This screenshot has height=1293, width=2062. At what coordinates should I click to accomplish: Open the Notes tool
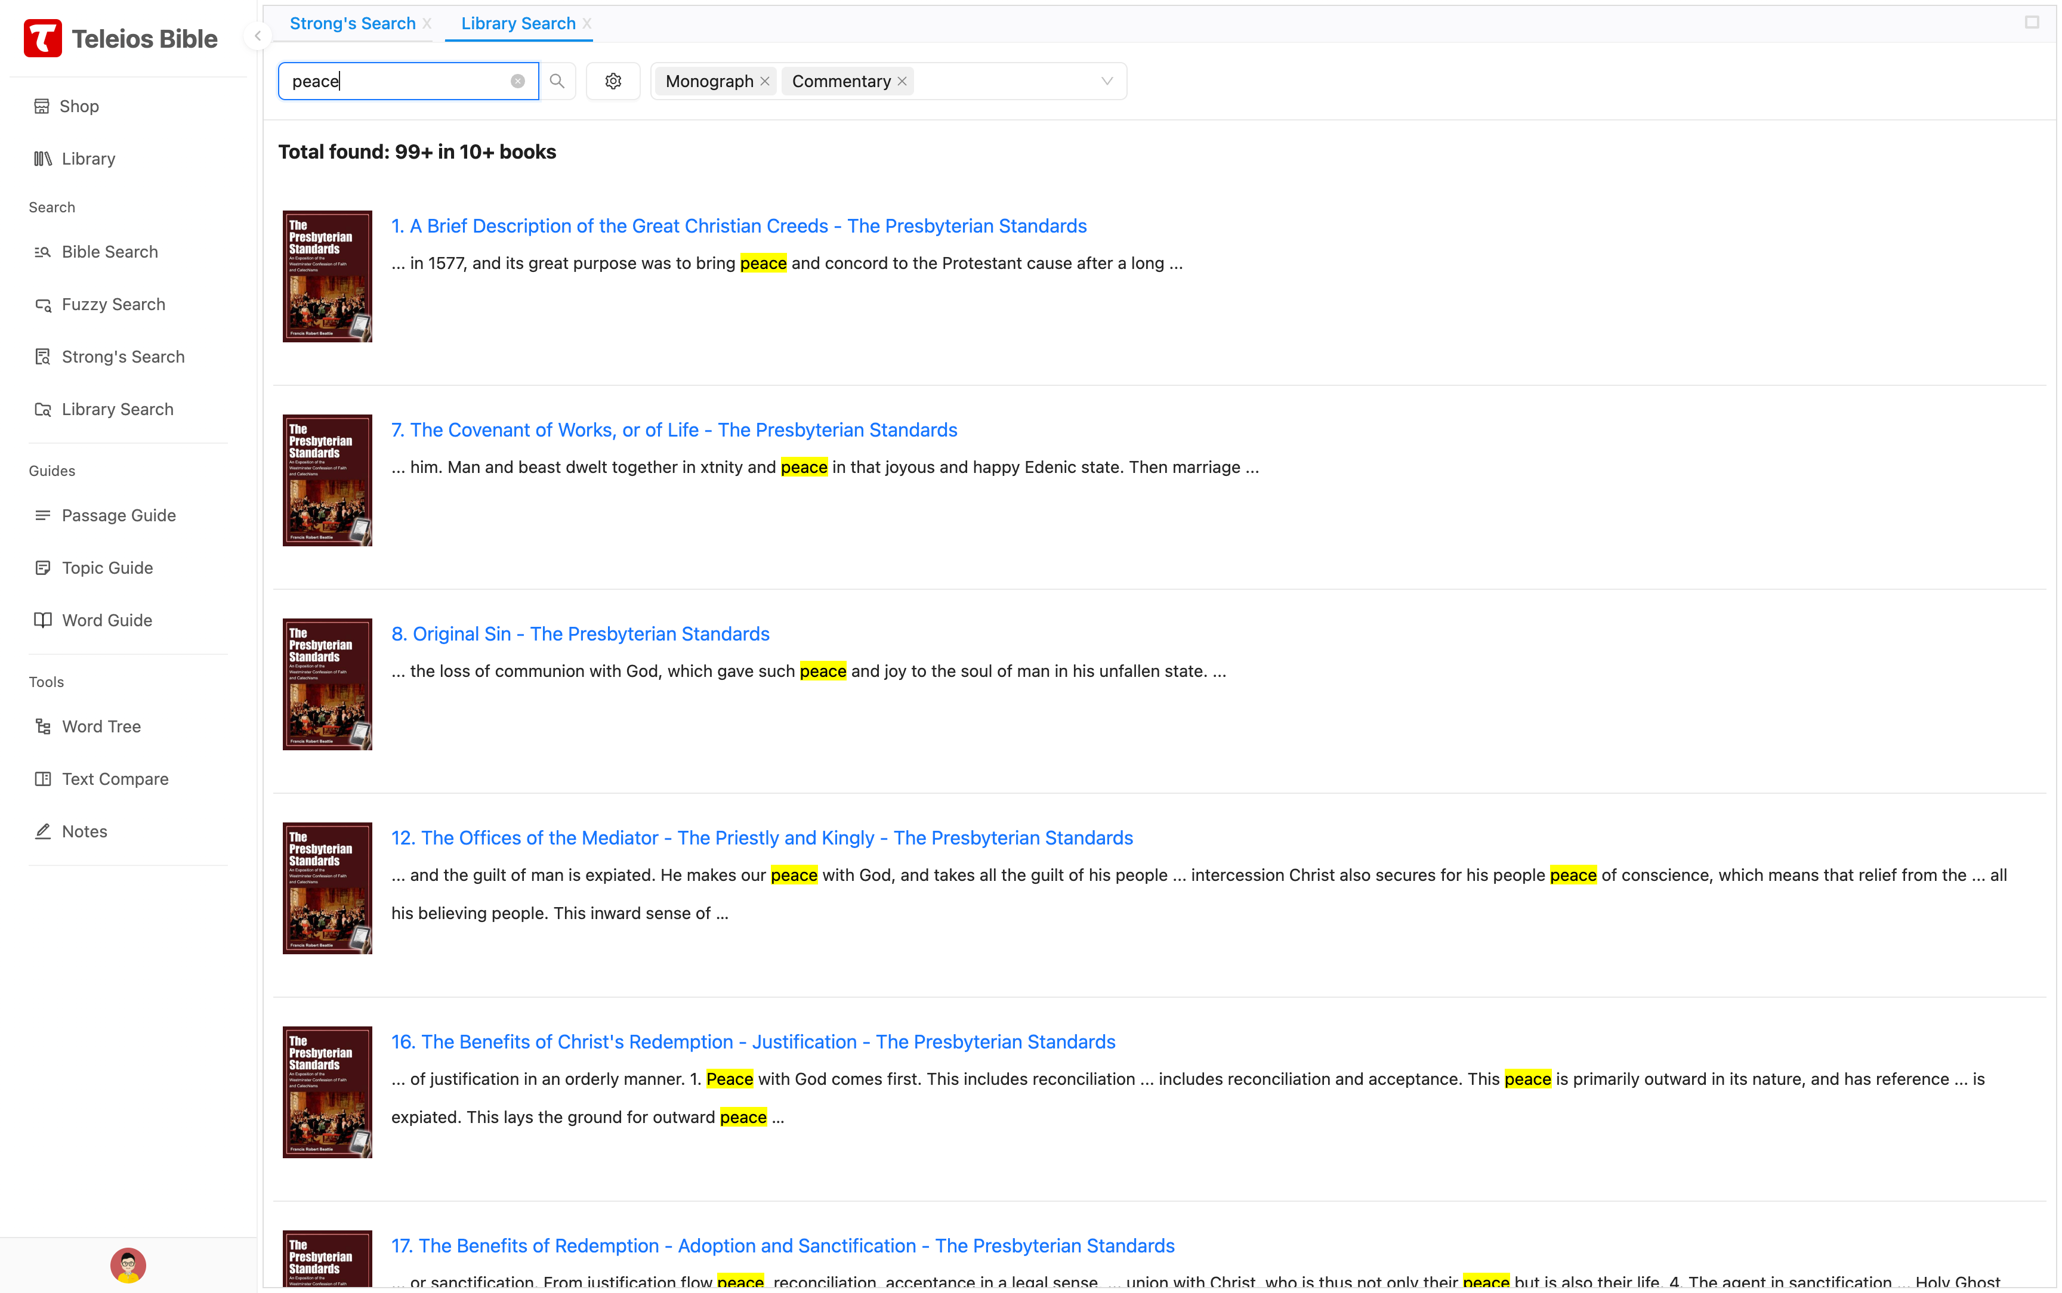coord(84,831)
